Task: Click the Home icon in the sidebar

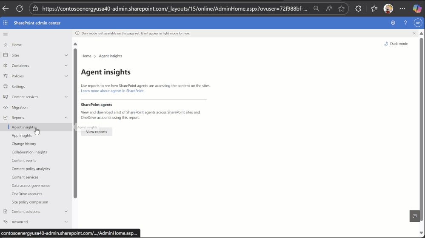Action: coord(6,45)
